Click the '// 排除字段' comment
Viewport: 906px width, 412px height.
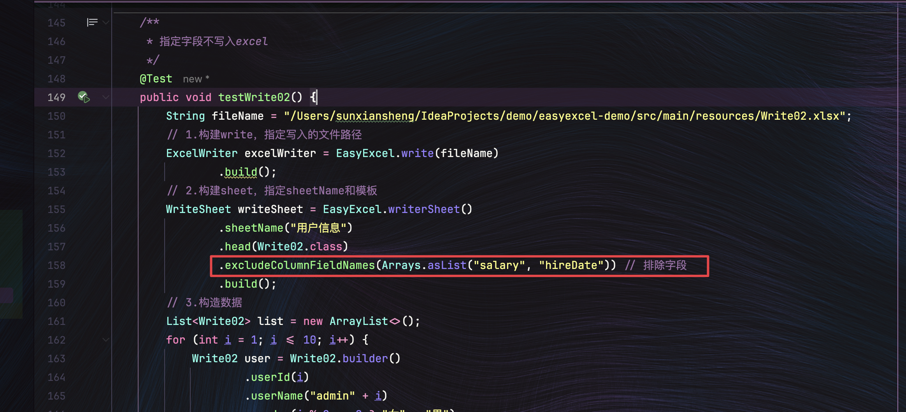point(656,265)
